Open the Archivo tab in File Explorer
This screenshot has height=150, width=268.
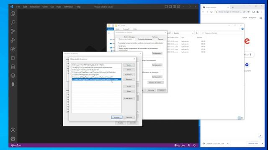[x=110, y=29]
